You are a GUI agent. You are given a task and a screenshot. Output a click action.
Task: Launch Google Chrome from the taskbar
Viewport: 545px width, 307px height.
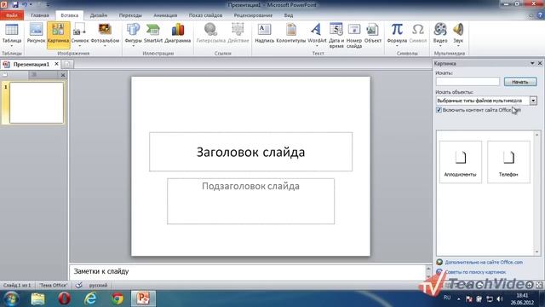pyautogui.click(x=118, y=298)
